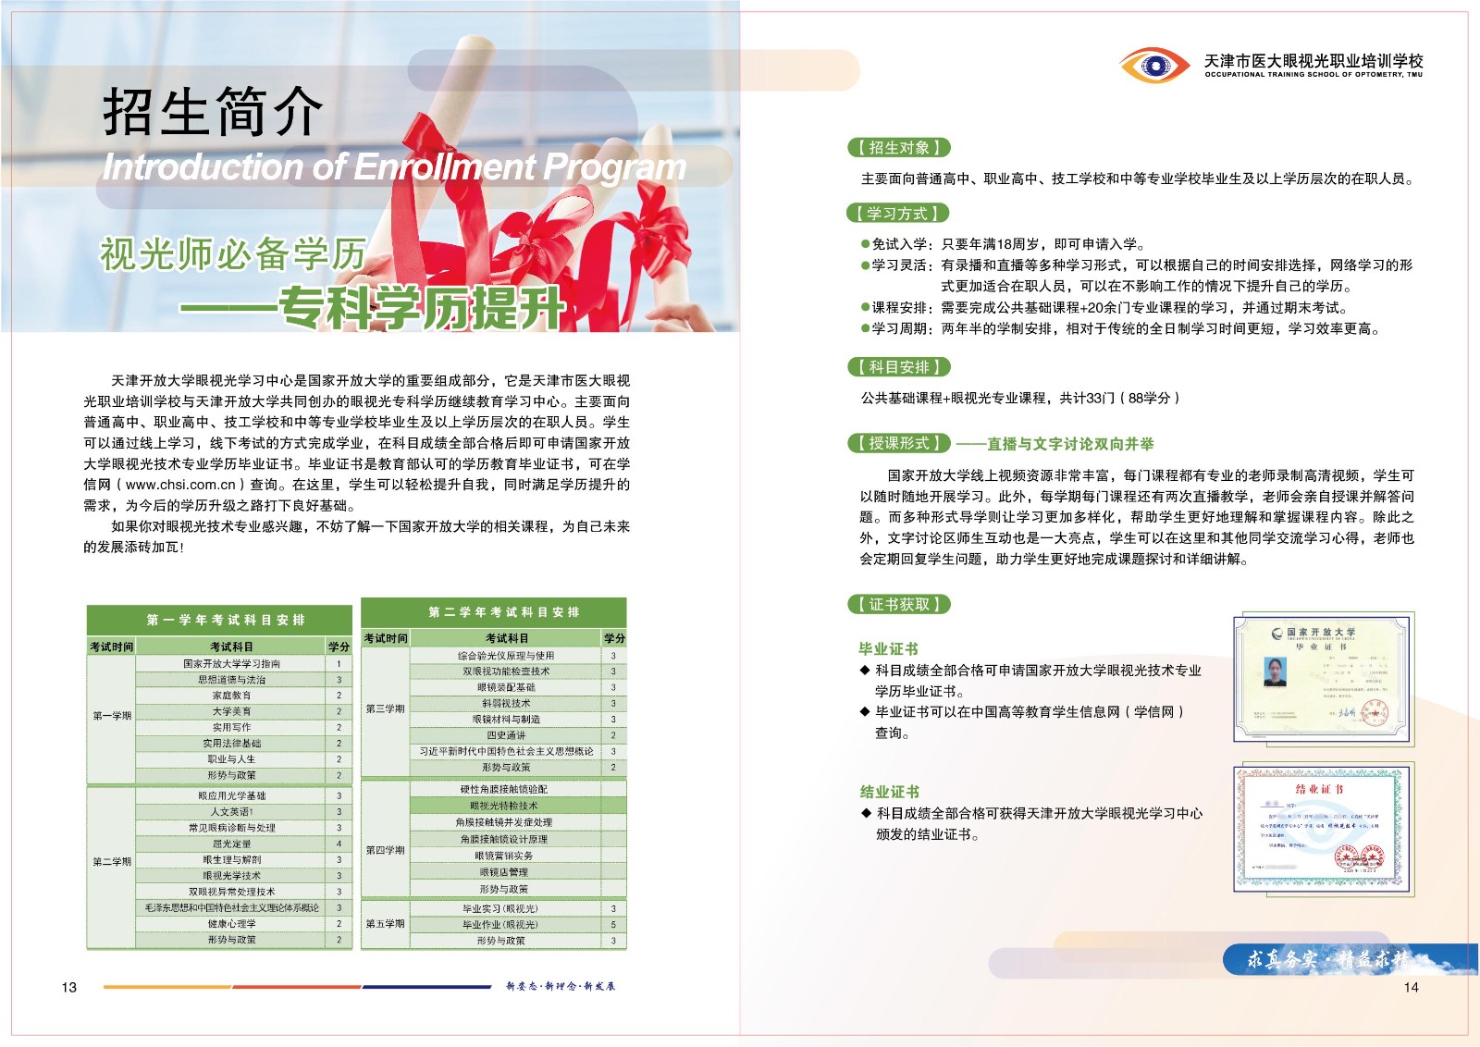The width and height of the screenshot is (1480, 1047).
Task: Click the website address www.chsi.com.cn
Action: click(x=180, y=485)
